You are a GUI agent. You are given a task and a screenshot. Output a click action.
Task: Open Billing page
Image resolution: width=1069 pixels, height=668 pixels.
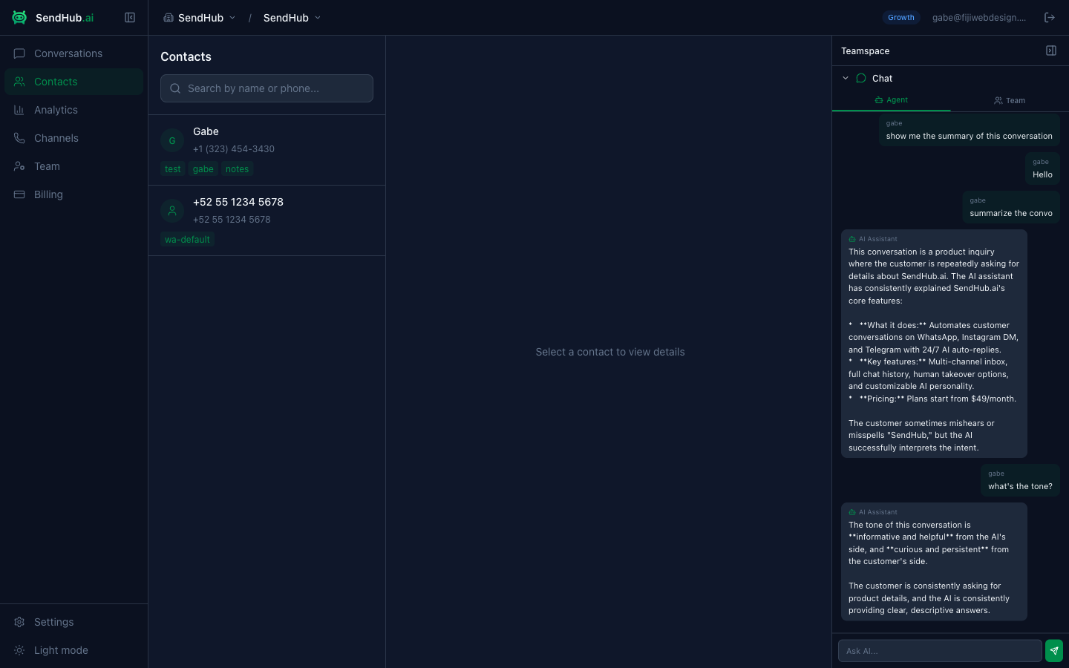73,194
